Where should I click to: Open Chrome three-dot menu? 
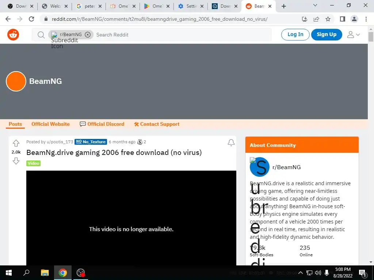[x=366, y=19]
